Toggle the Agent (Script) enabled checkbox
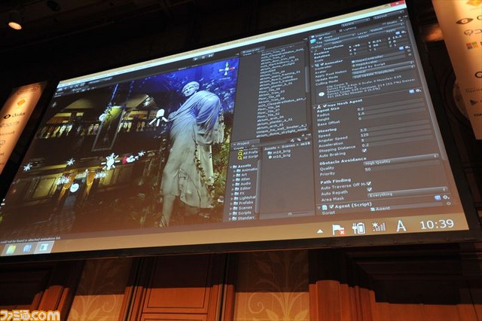This screenshot has height=321, width=482. pos(331,206)
